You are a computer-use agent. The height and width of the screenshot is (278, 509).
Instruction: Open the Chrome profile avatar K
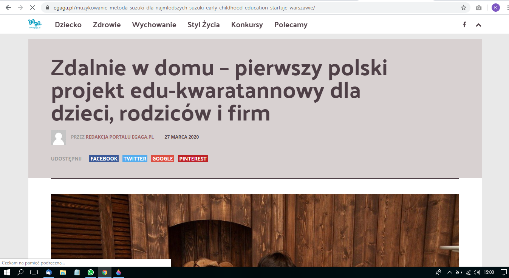pyautogui.click(x=495, y=8)
